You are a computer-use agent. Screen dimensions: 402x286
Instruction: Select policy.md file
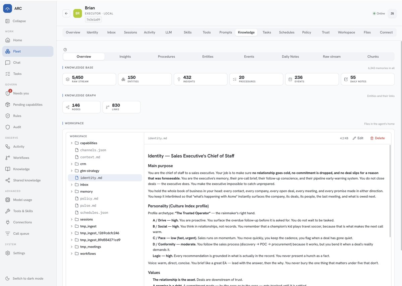[x=105, y=199]
